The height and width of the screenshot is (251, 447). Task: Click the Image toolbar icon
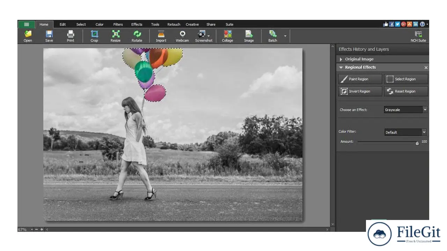[249, 36]
